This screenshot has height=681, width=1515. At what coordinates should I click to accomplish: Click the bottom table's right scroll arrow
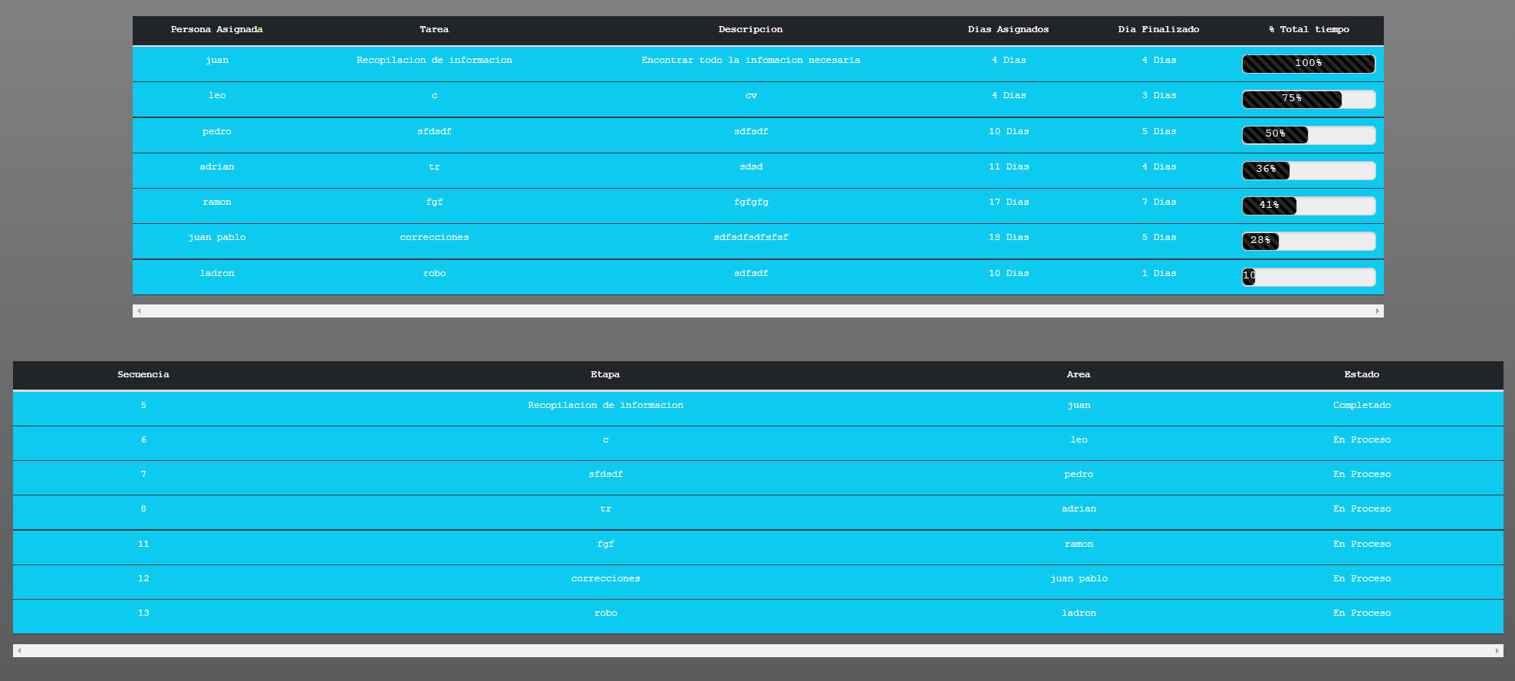[x=1497, y=651]
